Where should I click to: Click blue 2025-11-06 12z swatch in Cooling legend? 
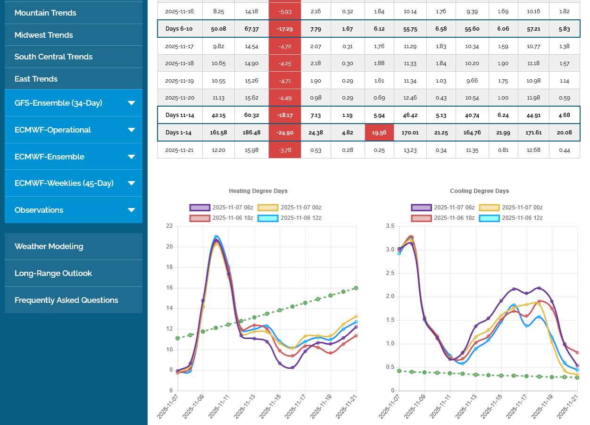pos(489,218)
